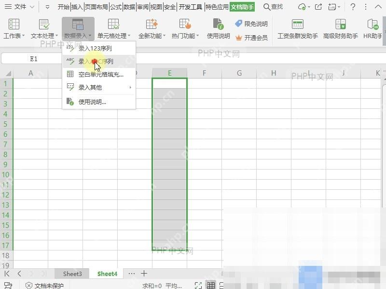Open the 热门功能 hot features icon
The image size is (386, 289).
pos(185,24)
